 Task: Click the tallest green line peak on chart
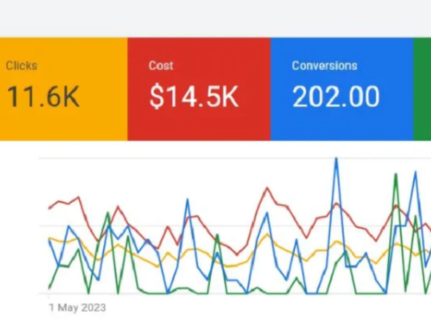(x=396, y=174)
